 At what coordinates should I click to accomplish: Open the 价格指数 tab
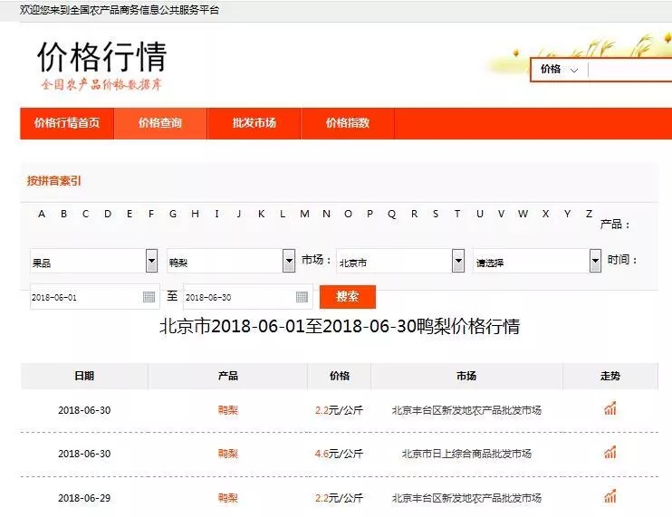pyautogui.click(x=348, y=124)
